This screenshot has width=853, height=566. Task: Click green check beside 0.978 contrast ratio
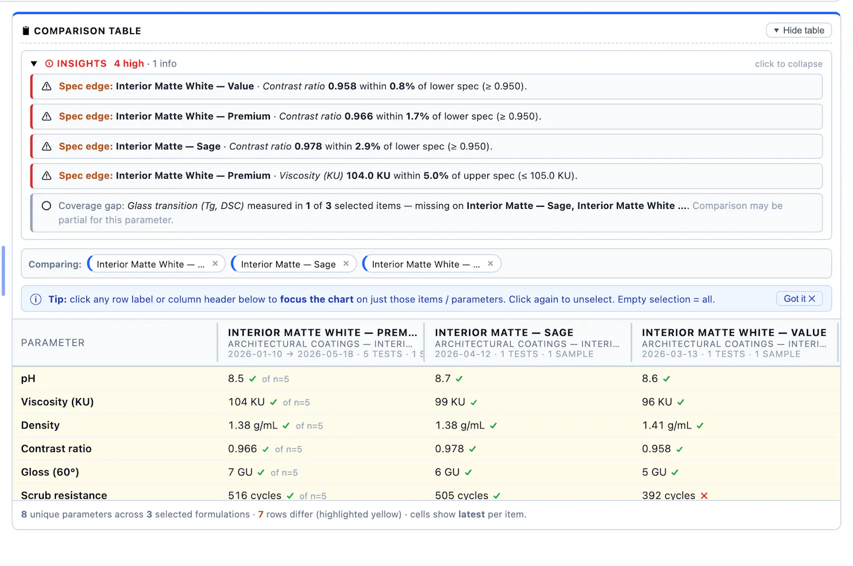472,449
